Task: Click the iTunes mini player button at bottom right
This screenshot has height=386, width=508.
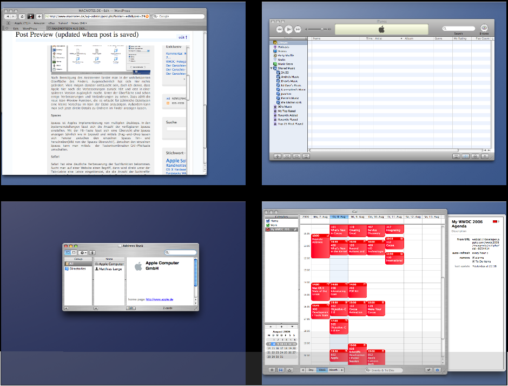Action: coord(456,156)
